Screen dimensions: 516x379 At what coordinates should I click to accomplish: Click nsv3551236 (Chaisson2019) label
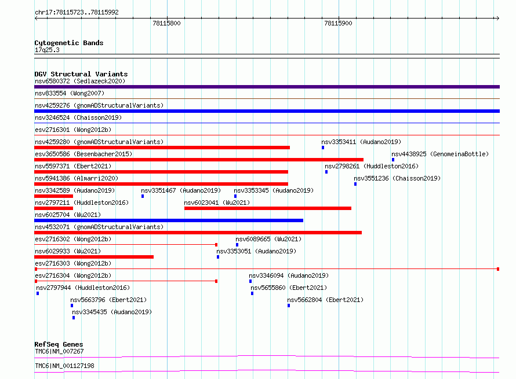[x=397, y=178]
